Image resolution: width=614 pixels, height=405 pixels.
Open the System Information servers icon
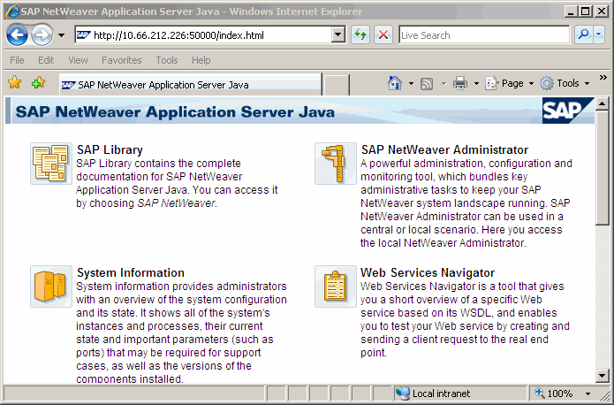point(51,287)
